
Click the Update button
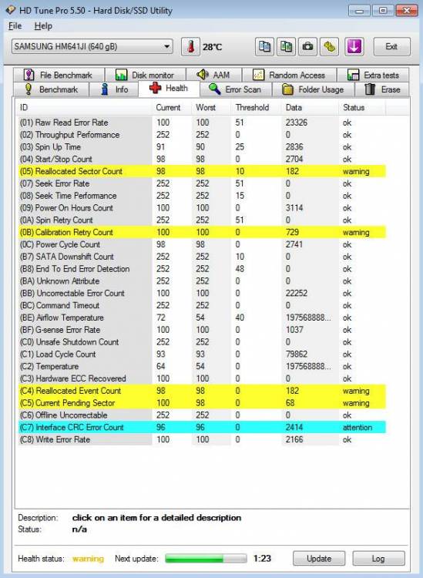[x=319, y=559]
